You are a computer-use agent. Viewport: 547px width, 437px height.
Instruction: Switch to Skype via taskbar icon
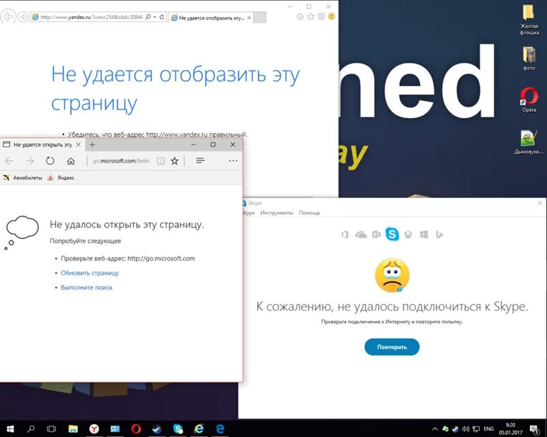pyautogui.click(x=178, y=429)
